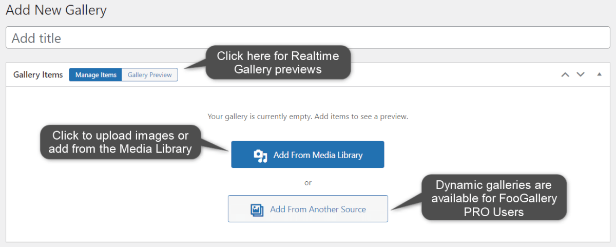Viewport: 616px width, 247px height.
Task: Open the Gallery Preview tab
Action: click(x=150, y=75)
